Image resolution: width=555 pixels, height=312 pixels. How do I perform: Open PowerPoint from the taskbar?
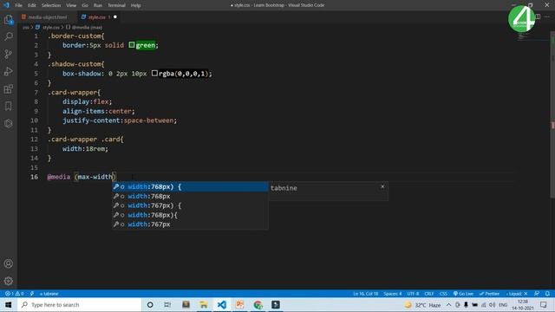click(239, 304)
